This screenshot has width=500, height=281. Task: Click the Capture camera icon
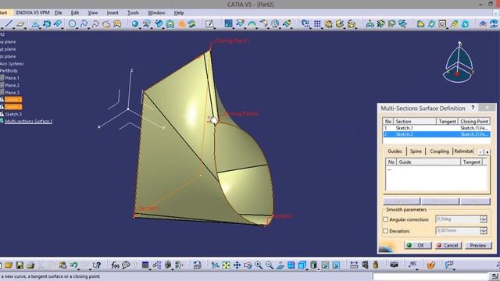coord(394,265)
